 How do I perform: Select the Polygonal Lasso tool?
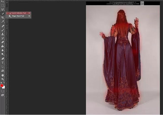click(3, 9)
